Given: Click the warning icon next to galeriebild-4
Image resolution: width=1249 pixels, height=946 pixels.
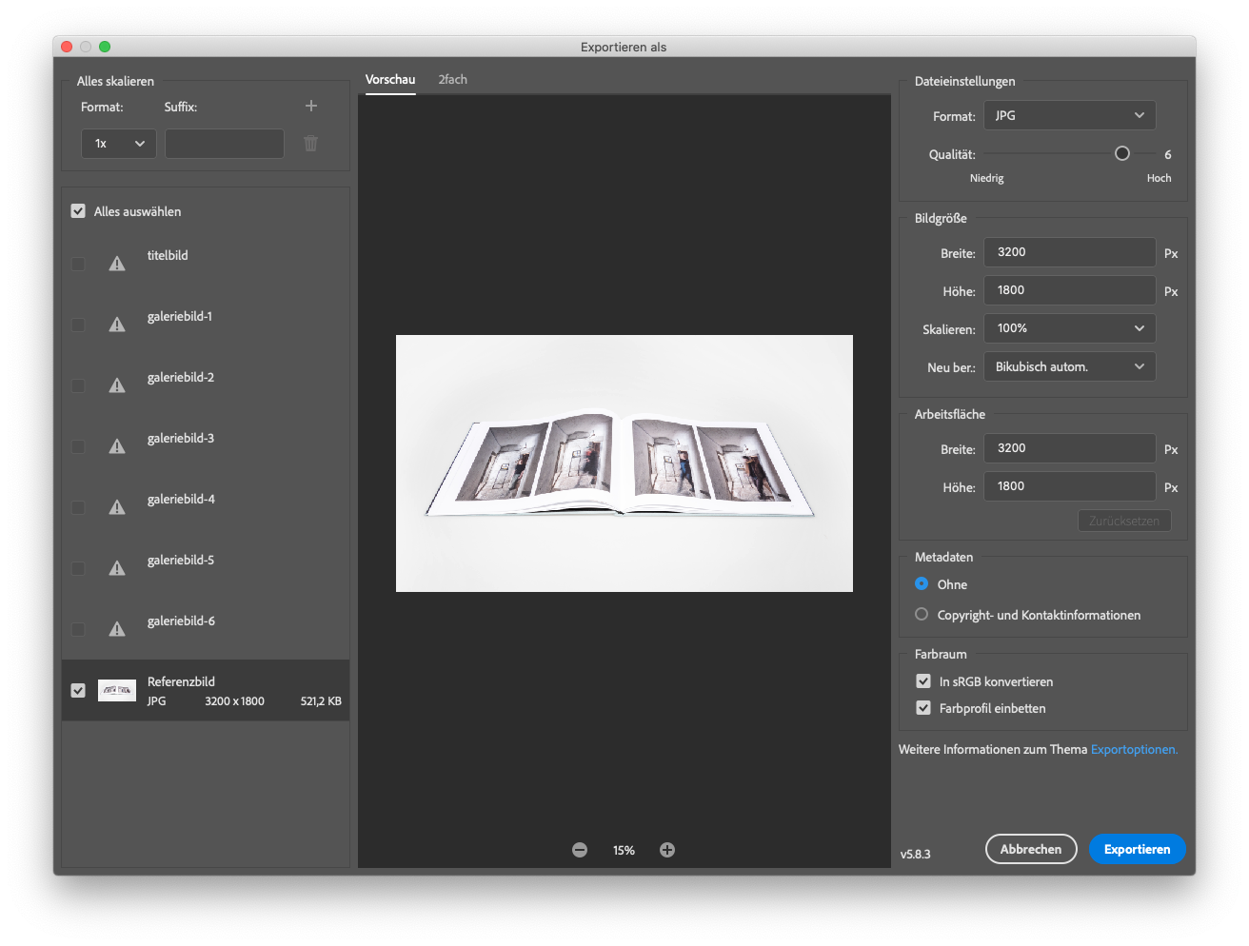Looking at the screenshot, I should tap(117, 507).
